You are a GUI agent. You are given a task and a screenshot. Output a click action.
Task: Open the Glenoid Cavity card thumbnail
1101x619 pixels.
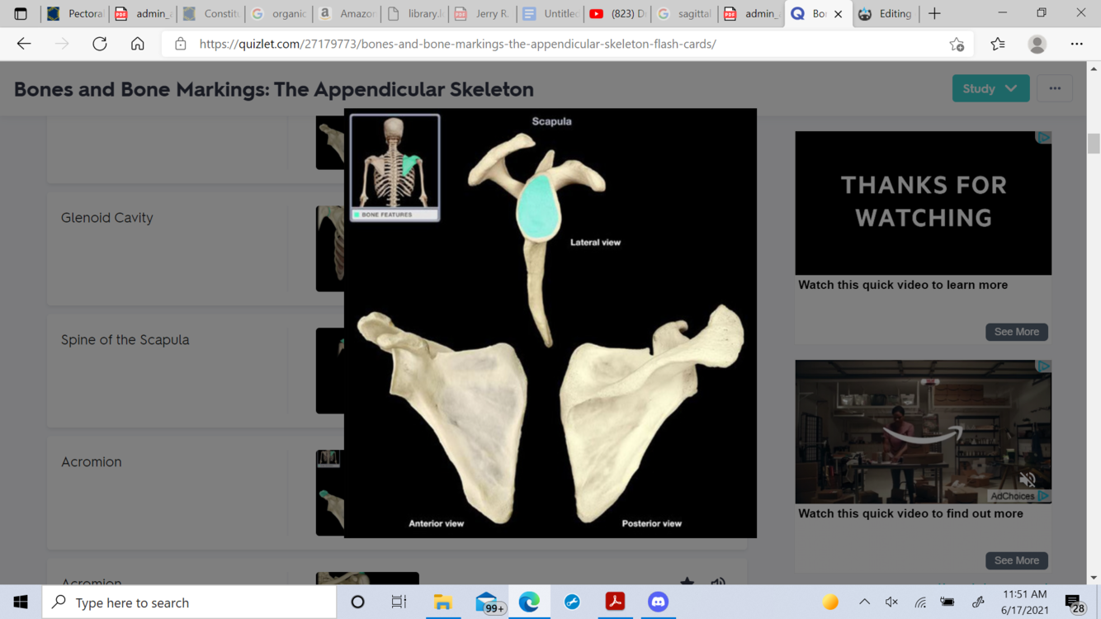click(330, 248)
